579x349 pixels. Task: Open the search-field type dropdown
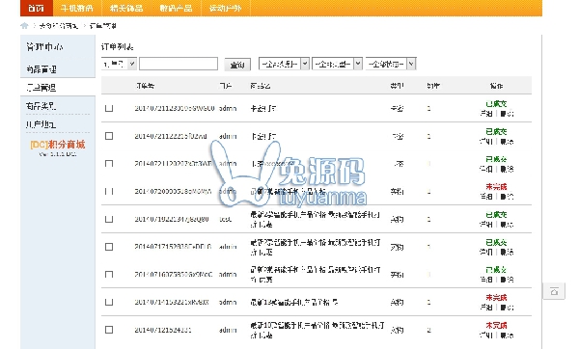pyautogui.click(x=119, y=64)
